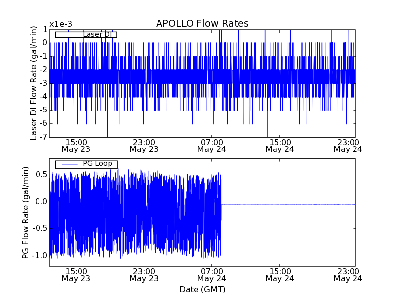The width and height of the screenshot is (395, 296).
Task: Click the 0.5 y-axis tick on bottom plot
Action: coord(40,175)
